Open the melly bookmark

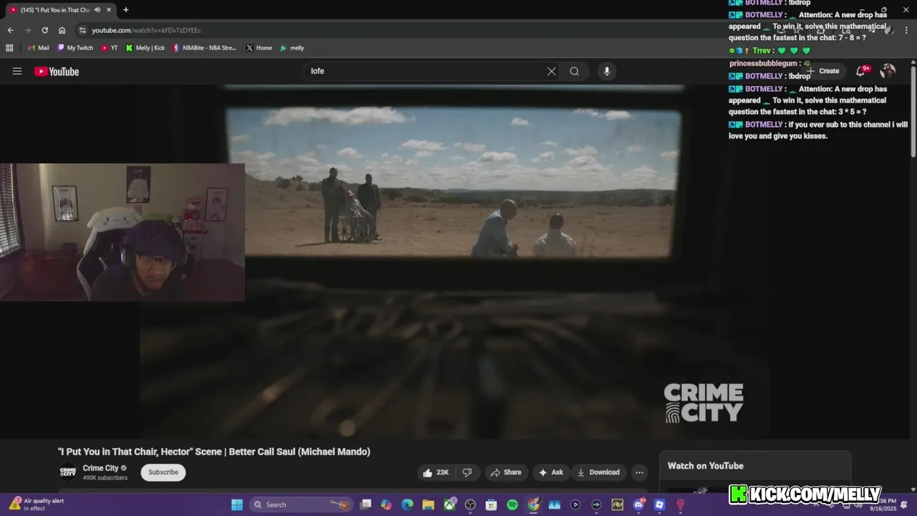point(292,48)
